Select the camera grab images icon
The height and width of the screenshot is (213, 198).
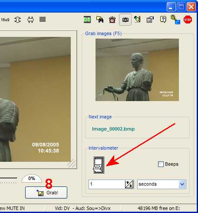[x=125, y=20]
